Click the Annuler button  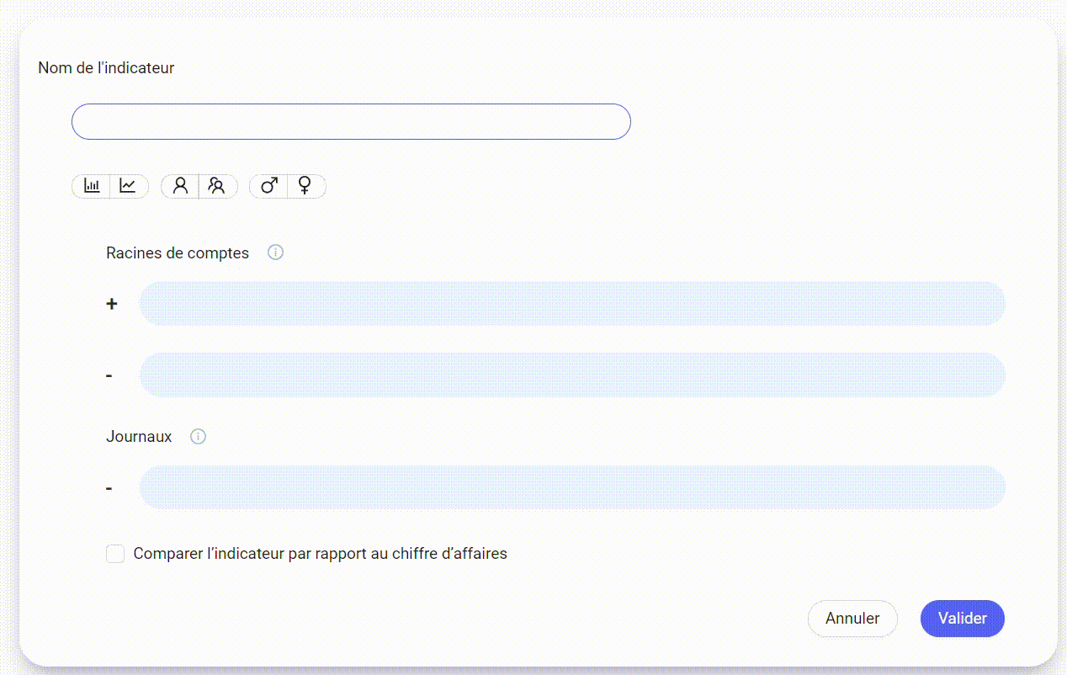852,618
